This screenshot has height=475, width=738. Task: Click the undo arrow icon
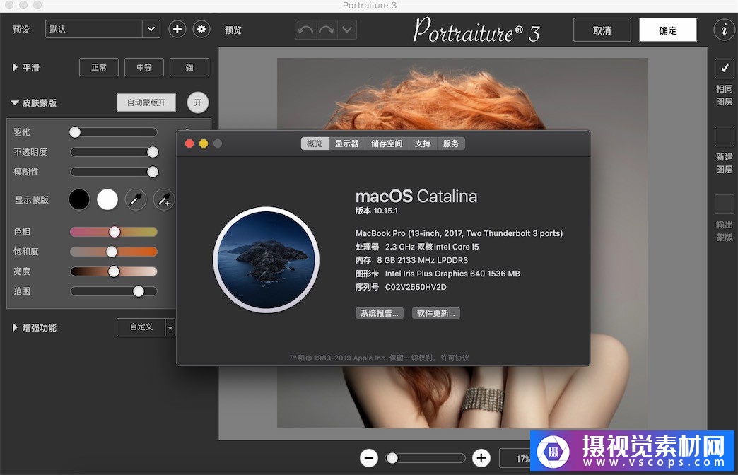305,30
